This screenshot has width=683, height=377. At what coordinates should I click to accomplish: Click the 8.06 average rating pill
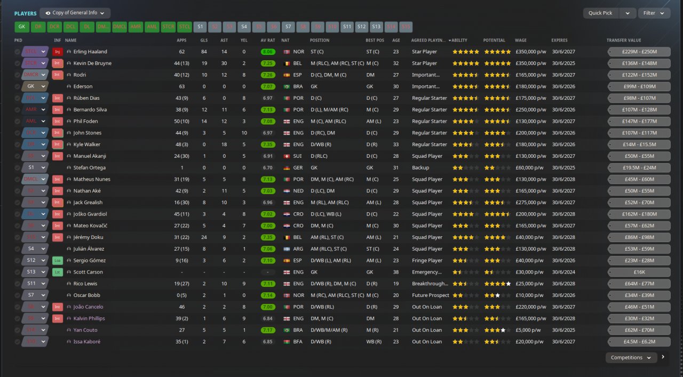click(268, 52)
